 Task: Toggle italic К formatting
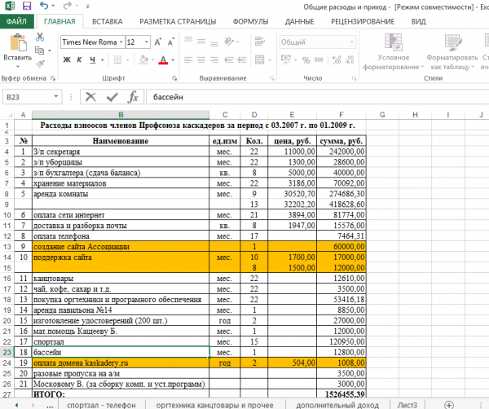tap(81, 59)
